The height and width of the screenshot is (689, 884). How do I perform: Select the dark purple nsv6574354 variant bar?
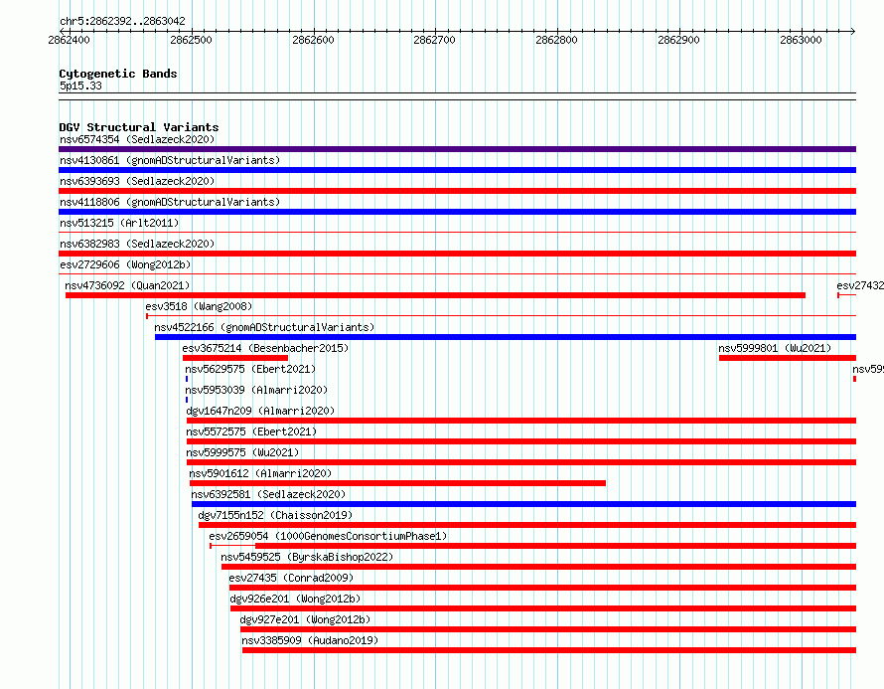457,149
